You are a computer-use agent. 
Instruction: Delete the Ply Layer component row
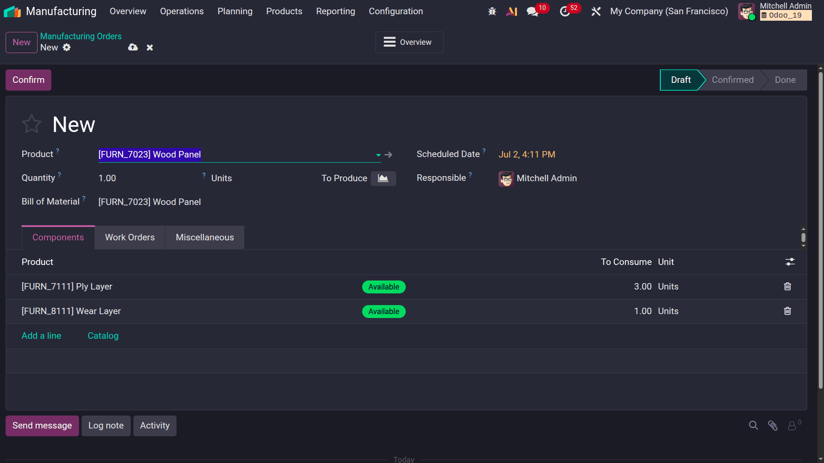tap(787, 287)
